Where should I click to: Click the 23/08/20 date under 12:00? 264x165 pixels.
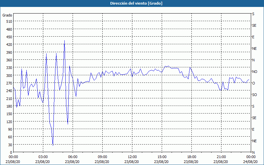tap(132, 162)
